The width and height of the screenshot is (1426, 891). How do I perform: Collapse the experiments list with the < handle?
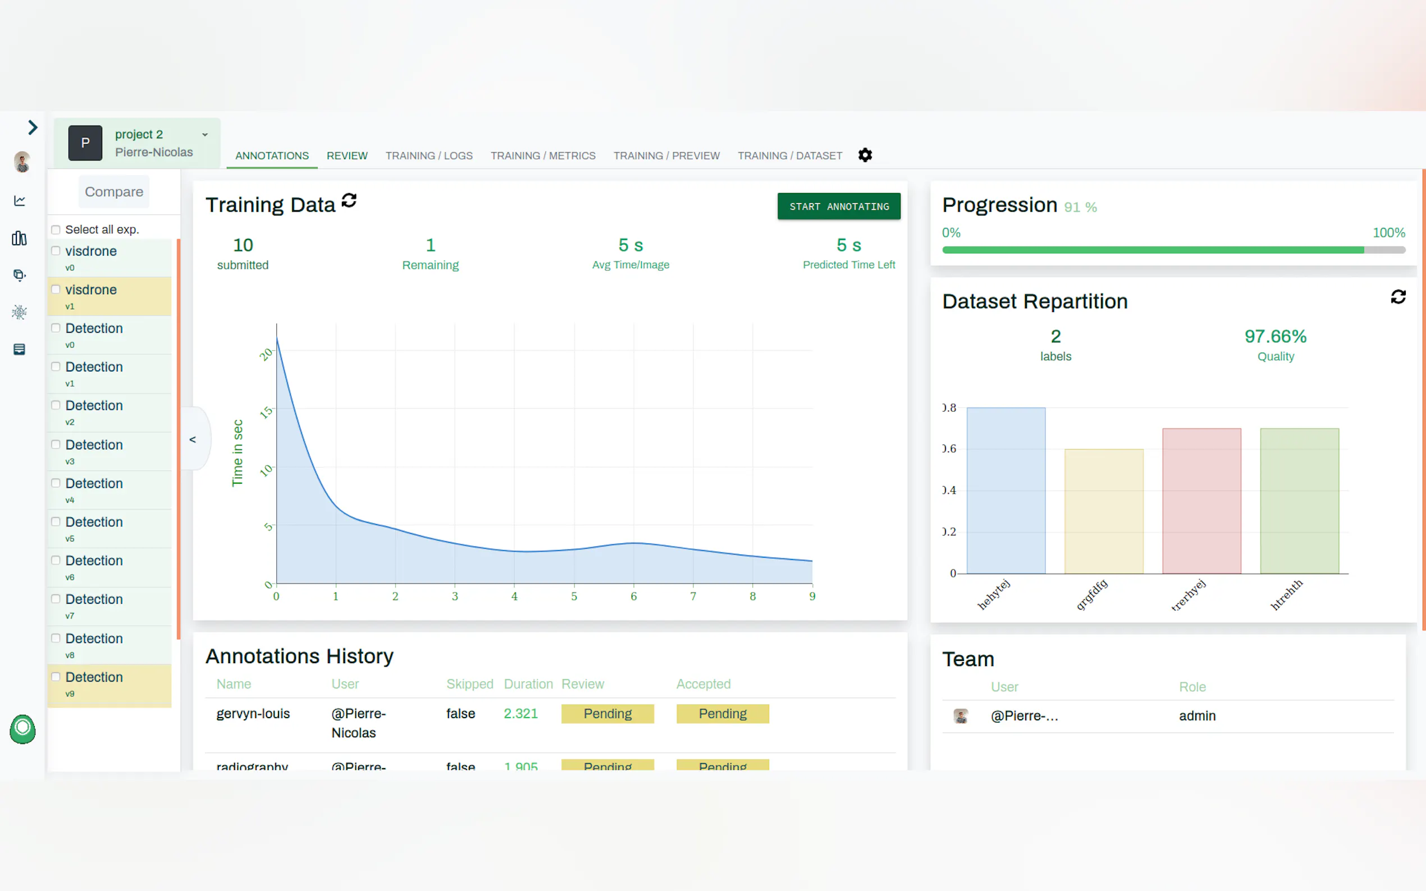click(193, 439)
